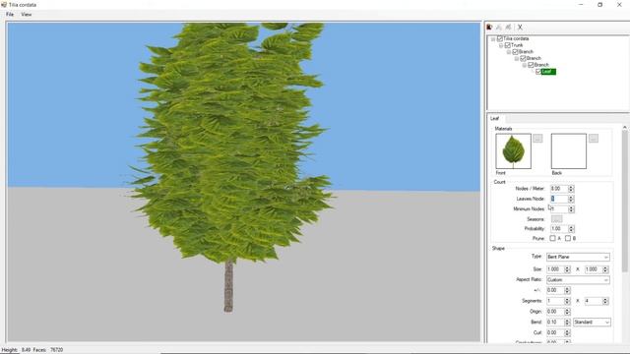Viewport: 630px width, 354px height.
Task: Select the Tilia cordata tree label
Action: point(516,38)
